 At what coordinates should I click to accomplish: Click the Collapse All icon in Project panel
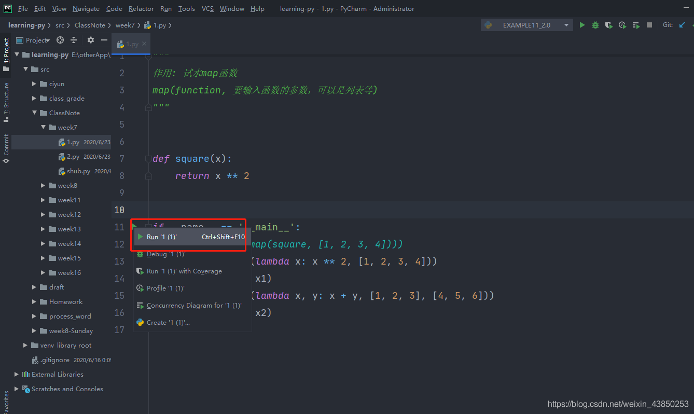[74, 40]
